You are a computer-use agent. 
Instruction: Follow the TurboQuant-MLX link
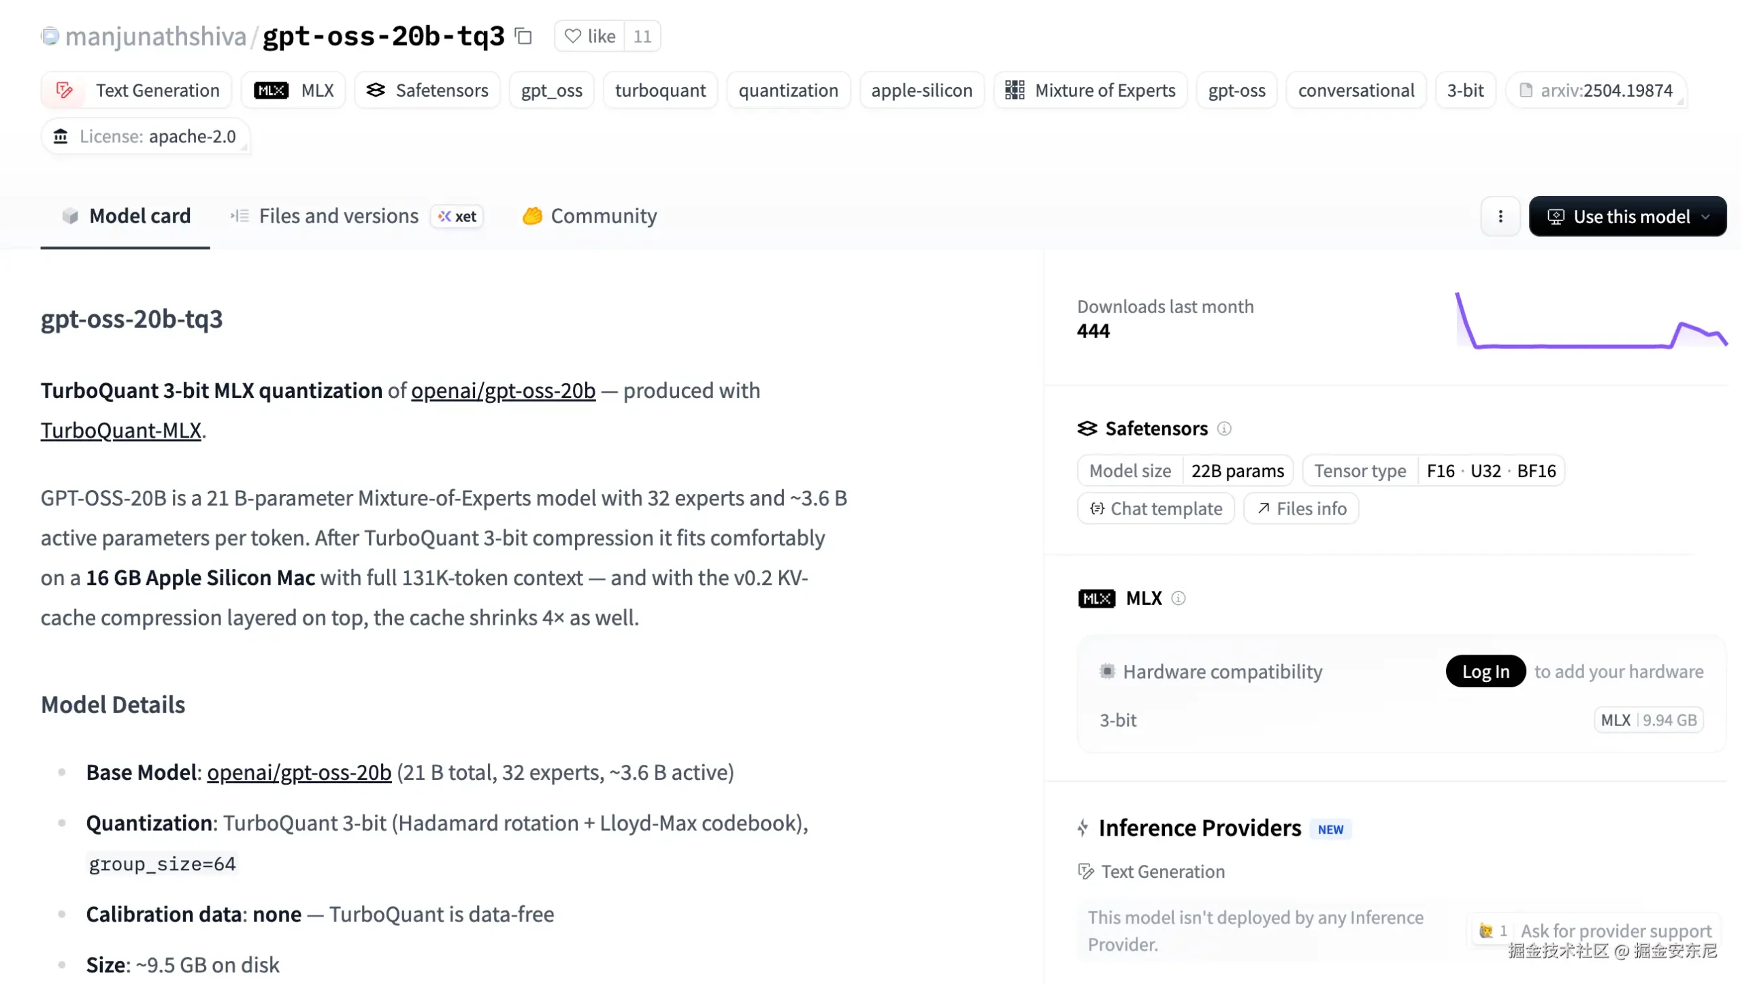tap(121, 430)
